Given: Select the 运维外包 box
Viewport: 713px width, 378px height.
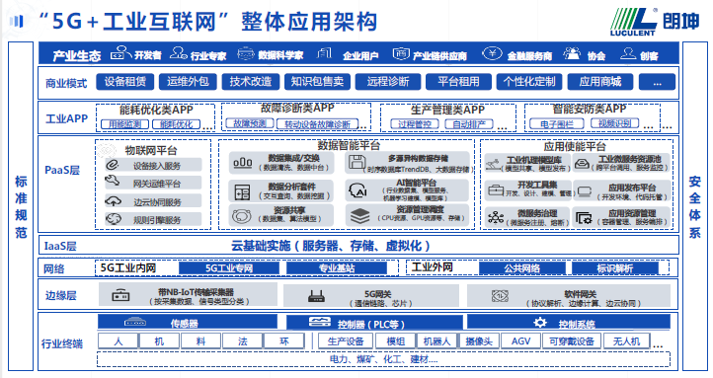Looking at the screenshot, I should point(188,82).
